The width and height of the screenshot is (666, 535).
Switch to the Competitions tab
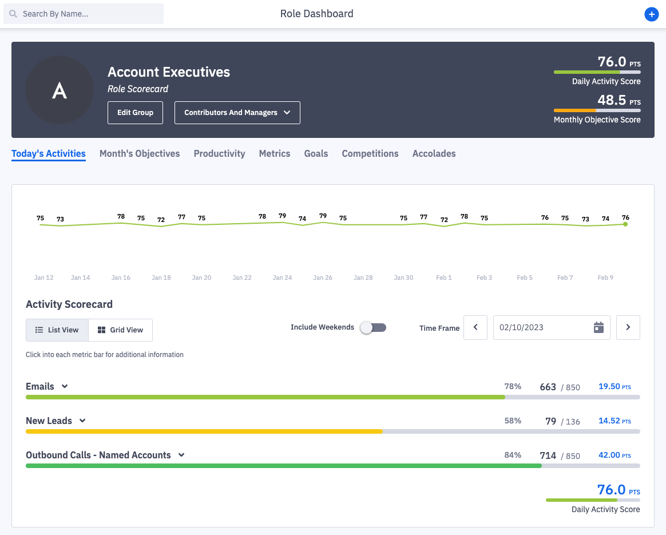click(x=370, y=153)
